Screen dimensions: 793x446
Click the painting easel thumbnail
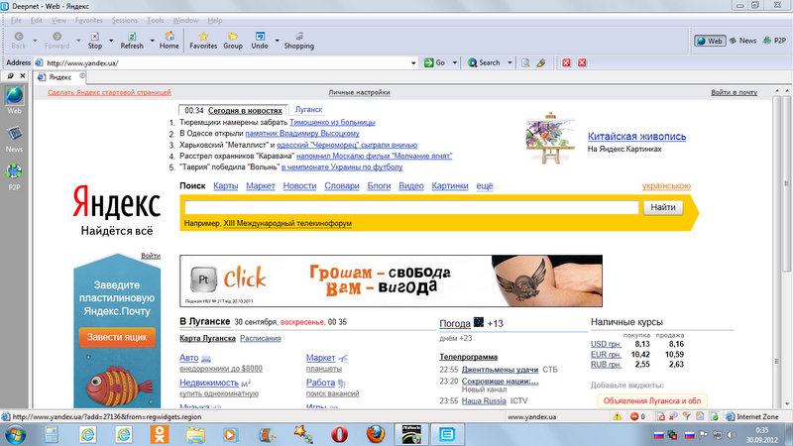click(x=550, y=138)
